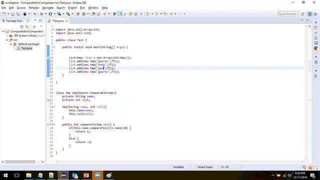This screenshot has height=180, width=320.
Task: Click the Last Edit Location arrow icon
Action: tap(165, 14)
